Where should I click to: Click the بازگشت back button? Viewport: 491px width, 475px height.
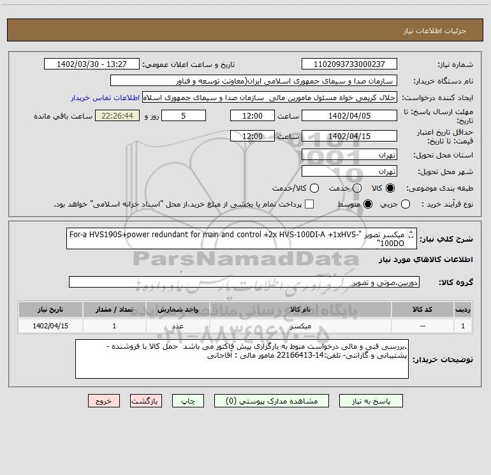click(x=146, y=401)
